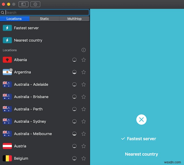Select the Argentina flag icon

coord(7,72)
